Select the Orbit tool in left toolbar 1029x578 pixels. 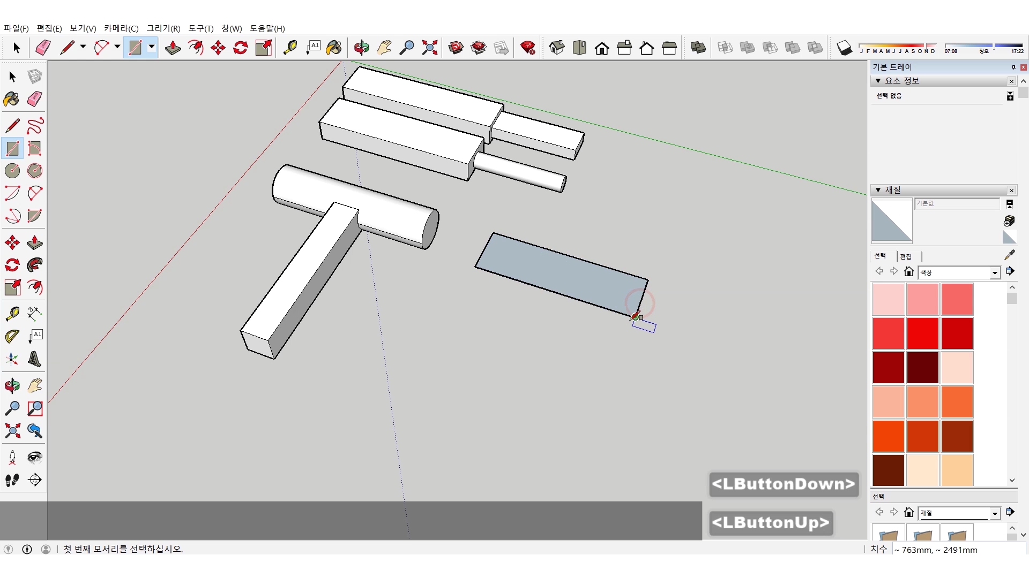(12, 385)
